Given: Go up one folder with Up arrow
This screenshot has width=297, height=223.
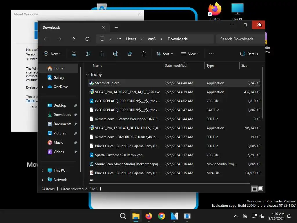Looking at the screenshot, I should point(73,39).
